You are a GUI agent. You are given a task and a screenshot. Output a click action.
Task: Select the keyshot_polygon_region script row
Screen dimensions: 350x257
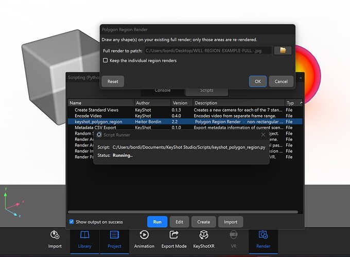[185, 121]
